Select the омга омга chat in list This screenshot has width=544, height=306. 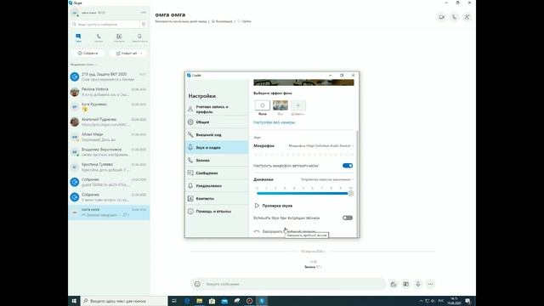coord(109,212)
